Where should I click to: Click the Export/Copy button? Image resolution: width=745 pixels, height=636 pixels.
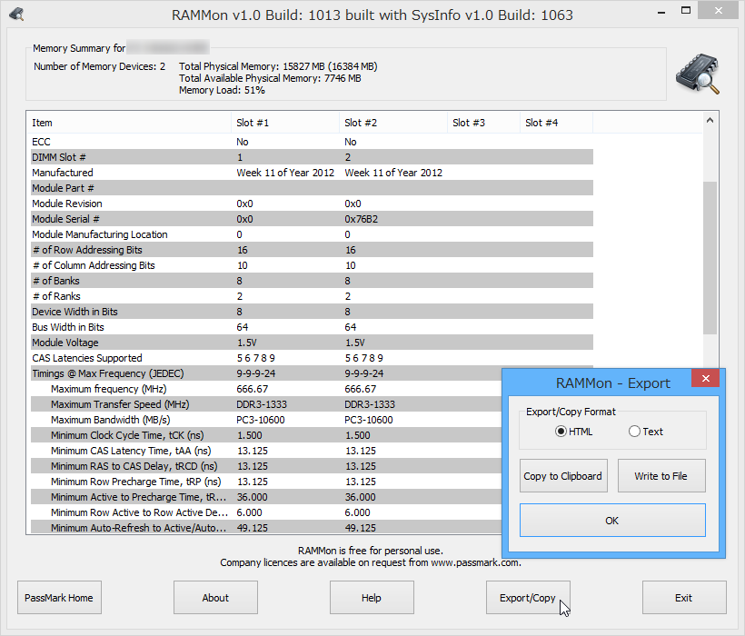tap(527, 598)
